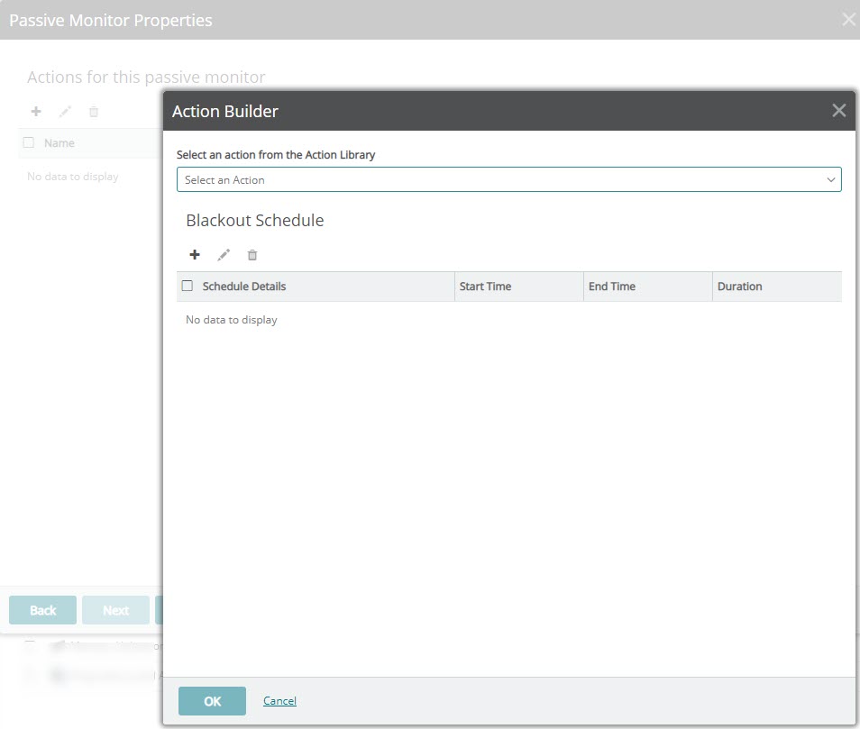Confirm with the OK button

coord(211,700)
